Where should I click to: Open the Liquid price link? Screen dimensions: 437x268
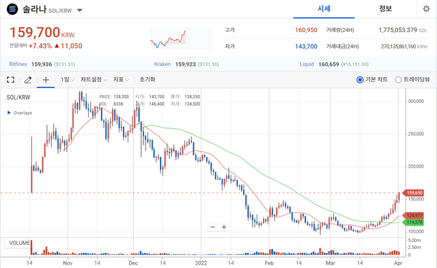pos(307,64)
